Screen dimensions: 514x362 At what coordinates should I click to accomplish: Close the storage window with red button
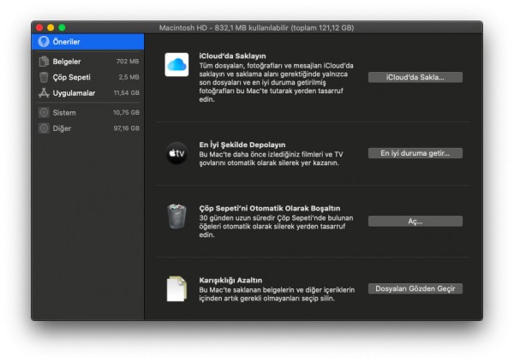pyautogui.click(x=39, y=27)
